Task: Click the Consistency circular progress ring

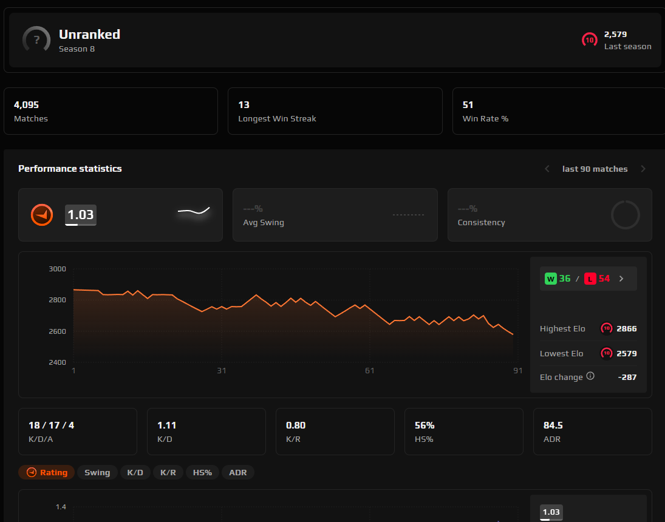Action: (x=625, y=215)
